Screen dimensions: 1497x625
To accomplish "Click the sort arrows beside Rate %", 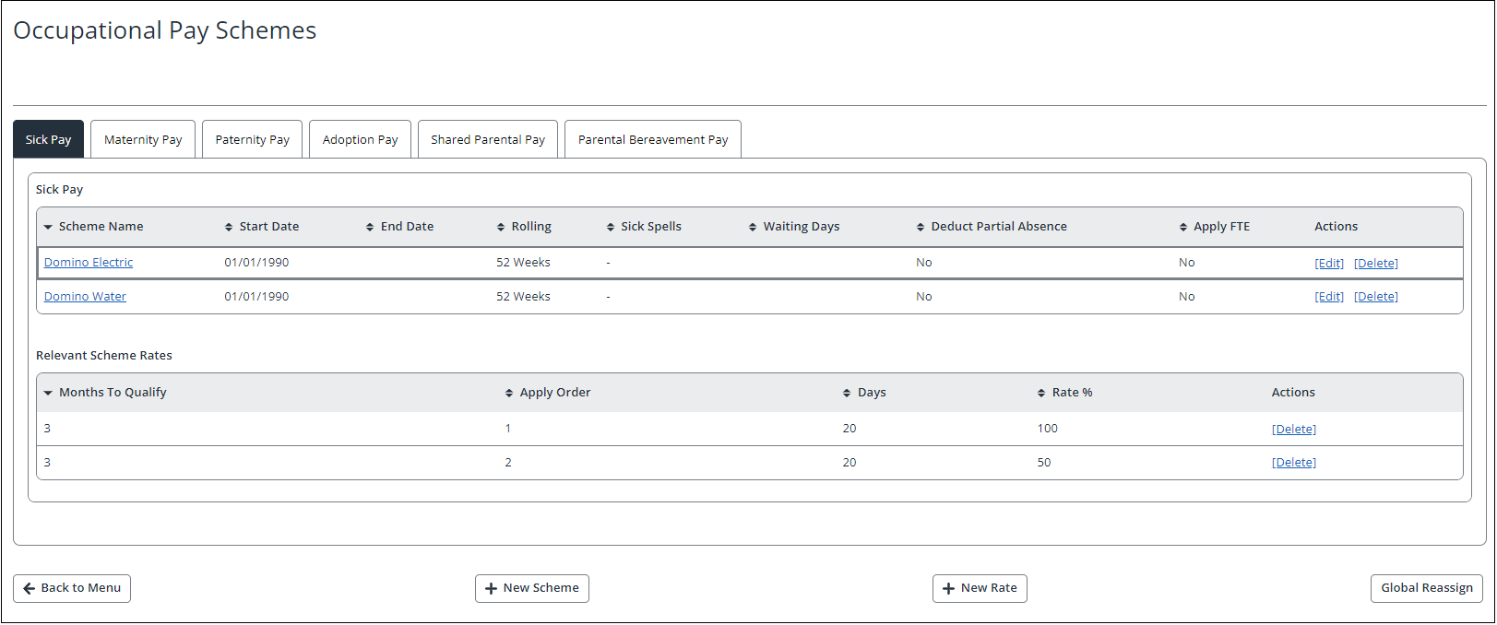I will [1041, 393].
